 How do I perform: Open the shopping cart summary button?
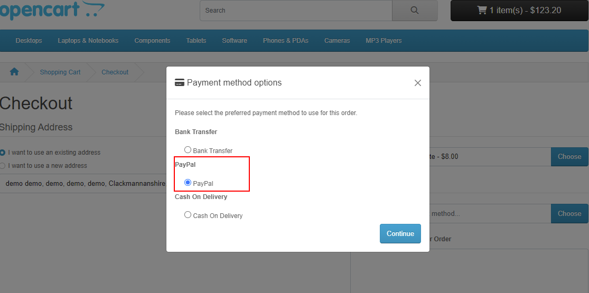tap(519, 11)
